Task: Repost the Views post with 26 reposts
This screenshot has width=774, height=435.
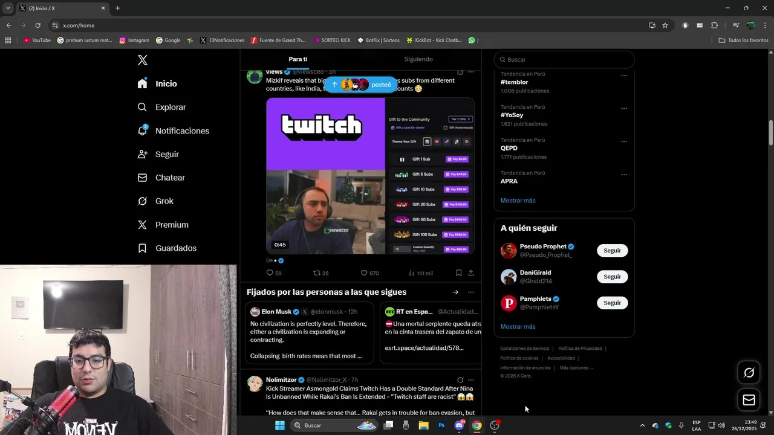Action: 320,273
